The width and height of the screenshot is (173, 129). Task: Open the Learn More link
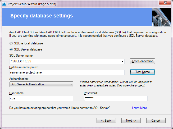point(139,108)
